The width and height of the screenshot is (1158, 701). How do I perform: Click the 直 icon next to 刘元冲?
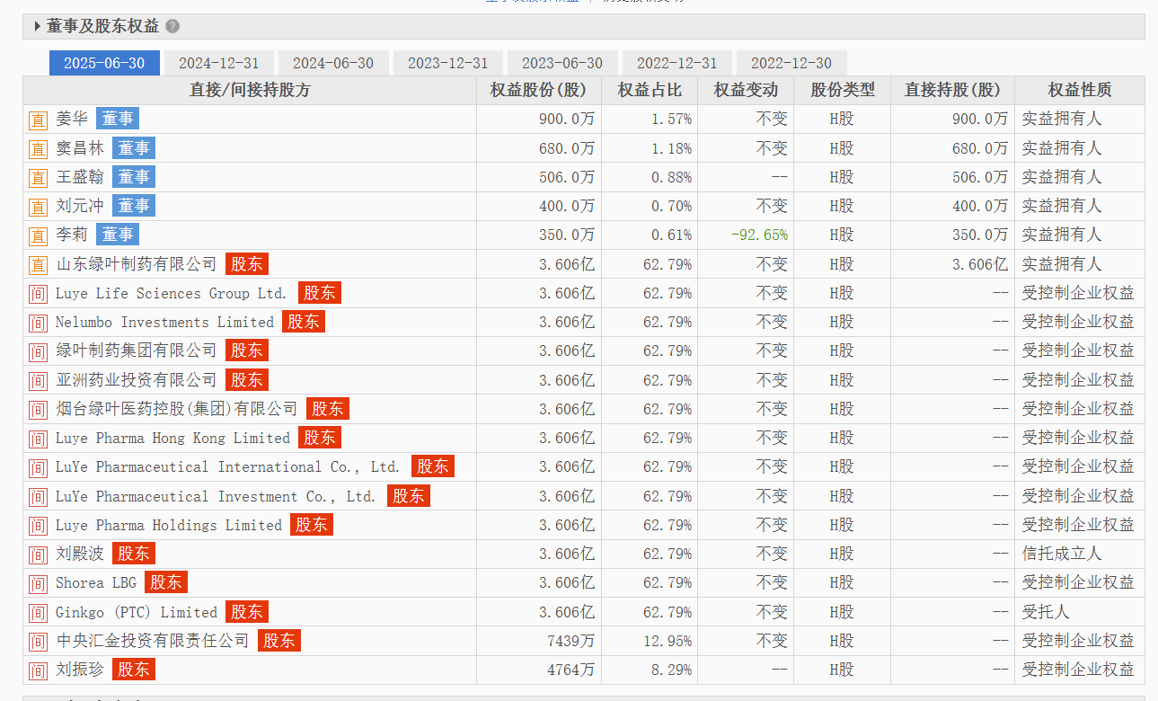click(38, 206)
